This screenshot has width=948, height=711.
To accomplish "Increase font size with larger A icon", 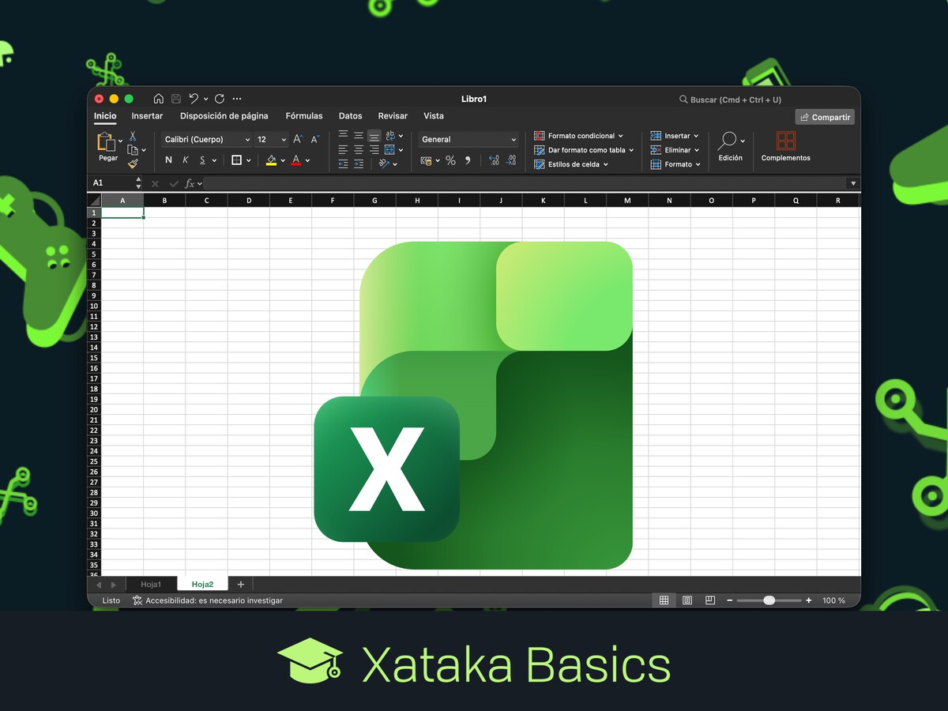I will coord(298,139).
